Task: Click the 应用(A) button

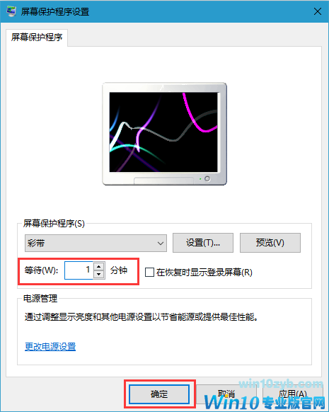Action: pyautogui.click(x=292, y=394)
